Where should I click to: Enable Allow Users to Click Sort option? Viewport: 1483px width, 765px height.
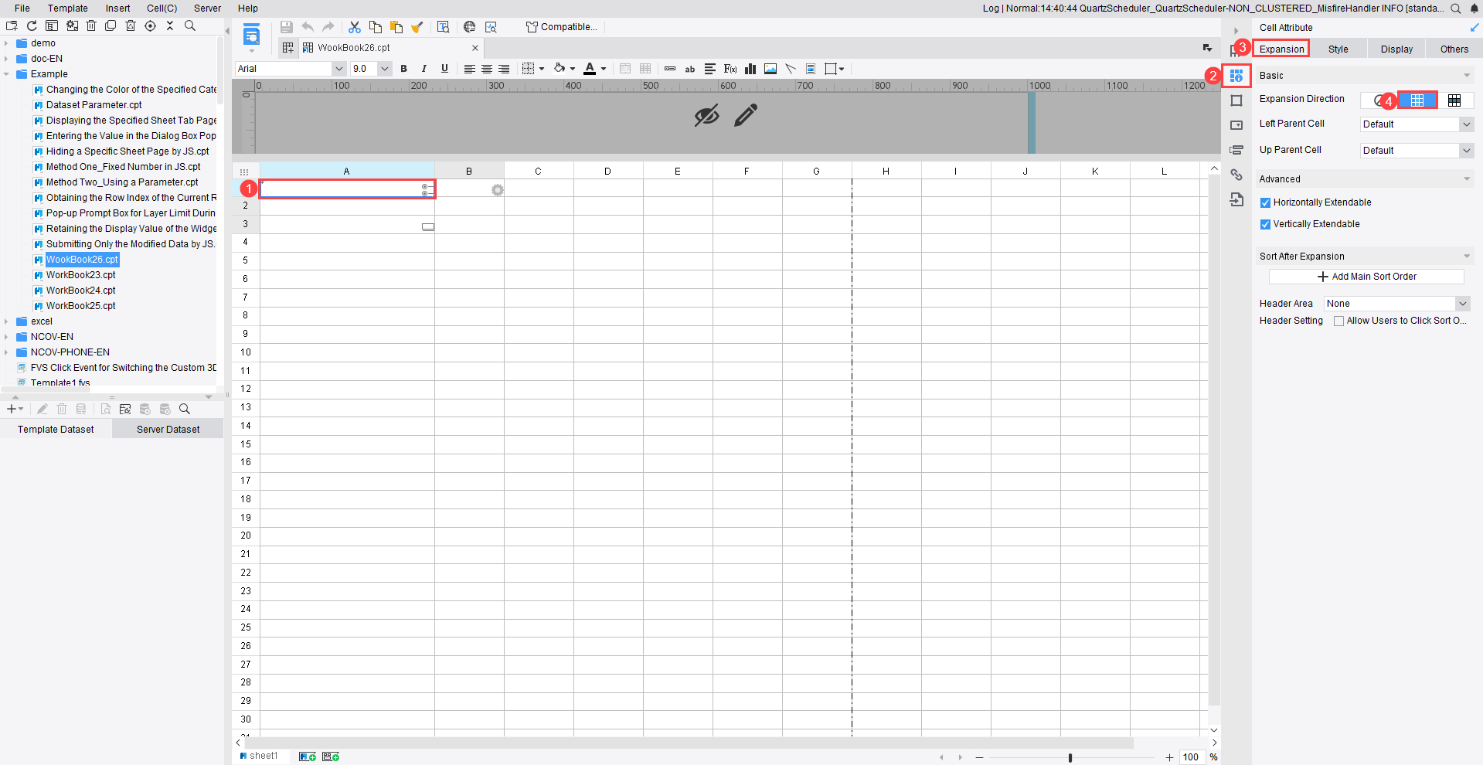(1339, 321)
